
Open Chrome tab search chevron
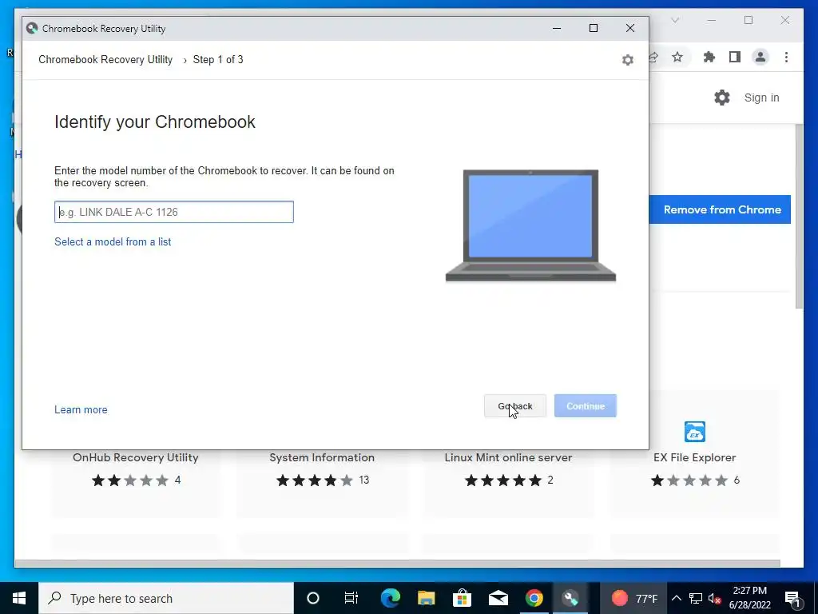point(675,20)
